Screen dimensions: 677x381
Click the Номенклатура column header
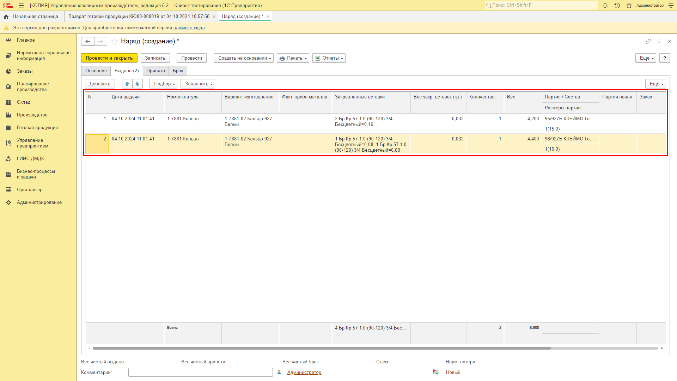193,102
